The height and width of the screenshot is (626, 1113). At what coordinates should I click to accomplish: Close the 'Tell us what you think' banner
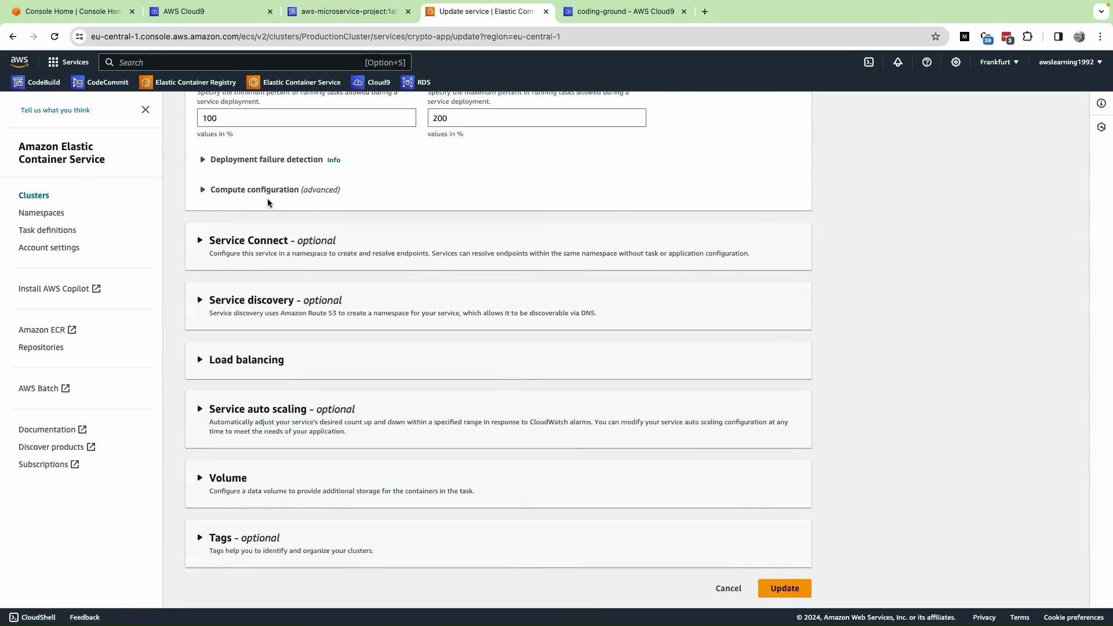point(146,110)
